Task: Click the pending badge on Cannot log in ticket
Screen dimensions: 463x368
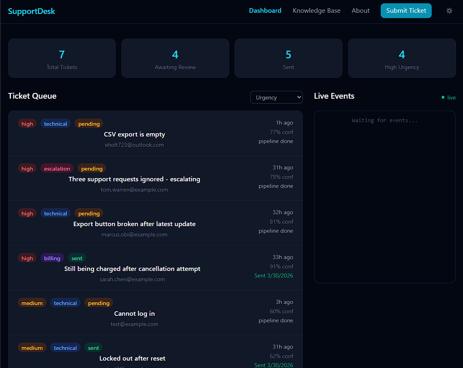Action: [99, 303]
